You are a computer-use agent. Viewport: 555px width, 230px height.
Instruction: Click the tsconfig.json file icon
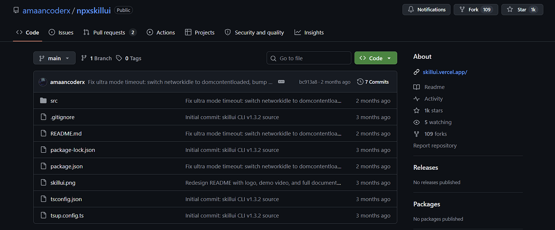coord(43,199)
